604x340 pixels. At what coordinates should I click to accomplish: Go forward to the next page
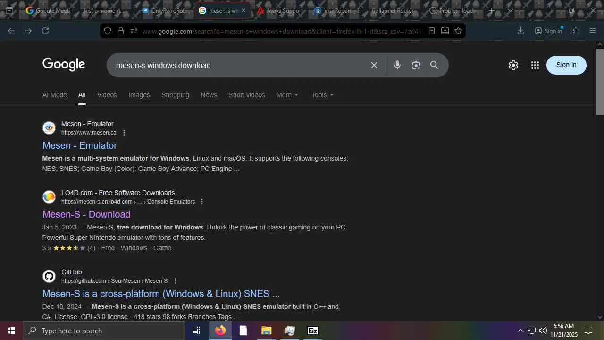coord(28,31)
